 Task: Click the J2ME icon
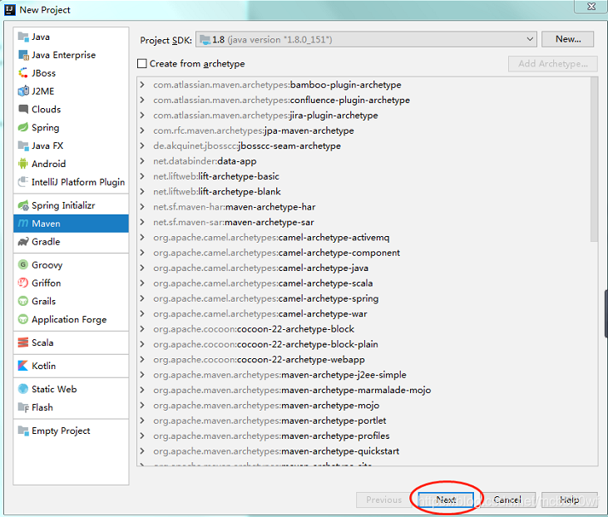[x=23, y=91]
